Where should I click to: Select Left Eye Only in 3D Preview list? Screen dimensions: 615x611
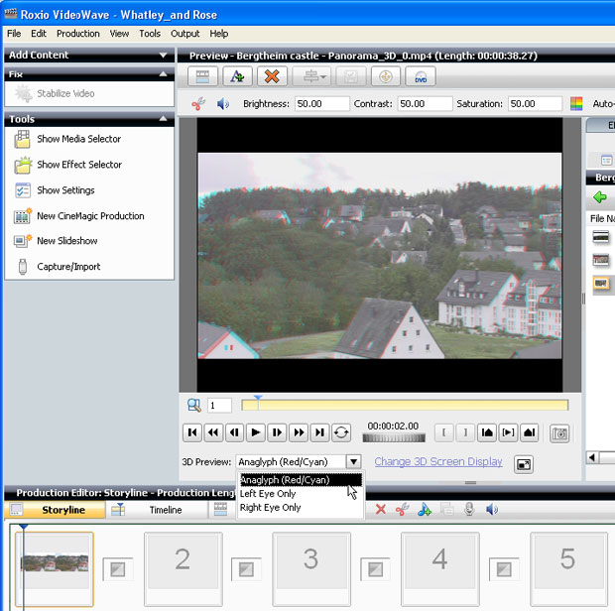[x=268, y=494]
